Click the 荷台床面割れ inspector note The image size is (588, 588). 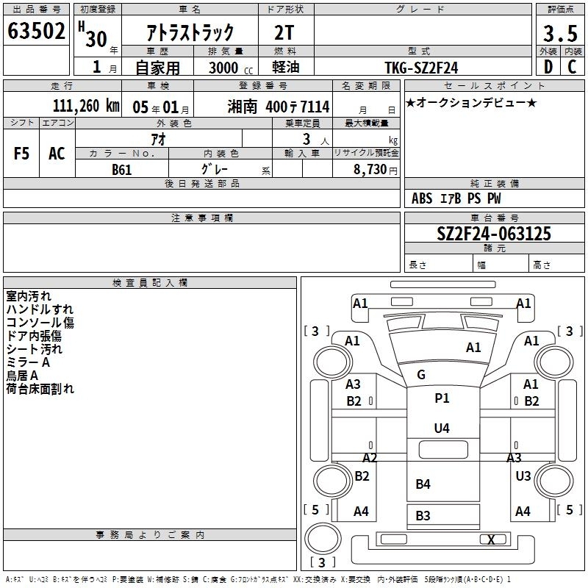40,389
